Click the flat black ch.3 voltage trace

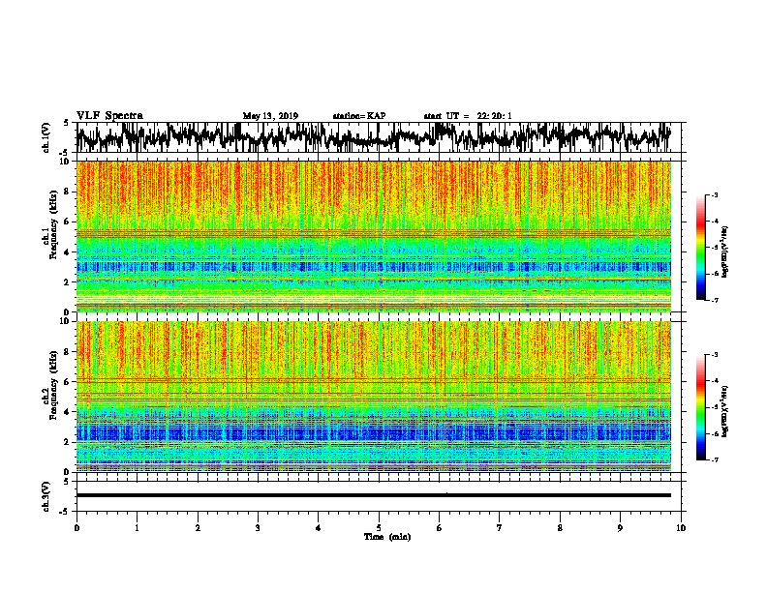(374, 495)
